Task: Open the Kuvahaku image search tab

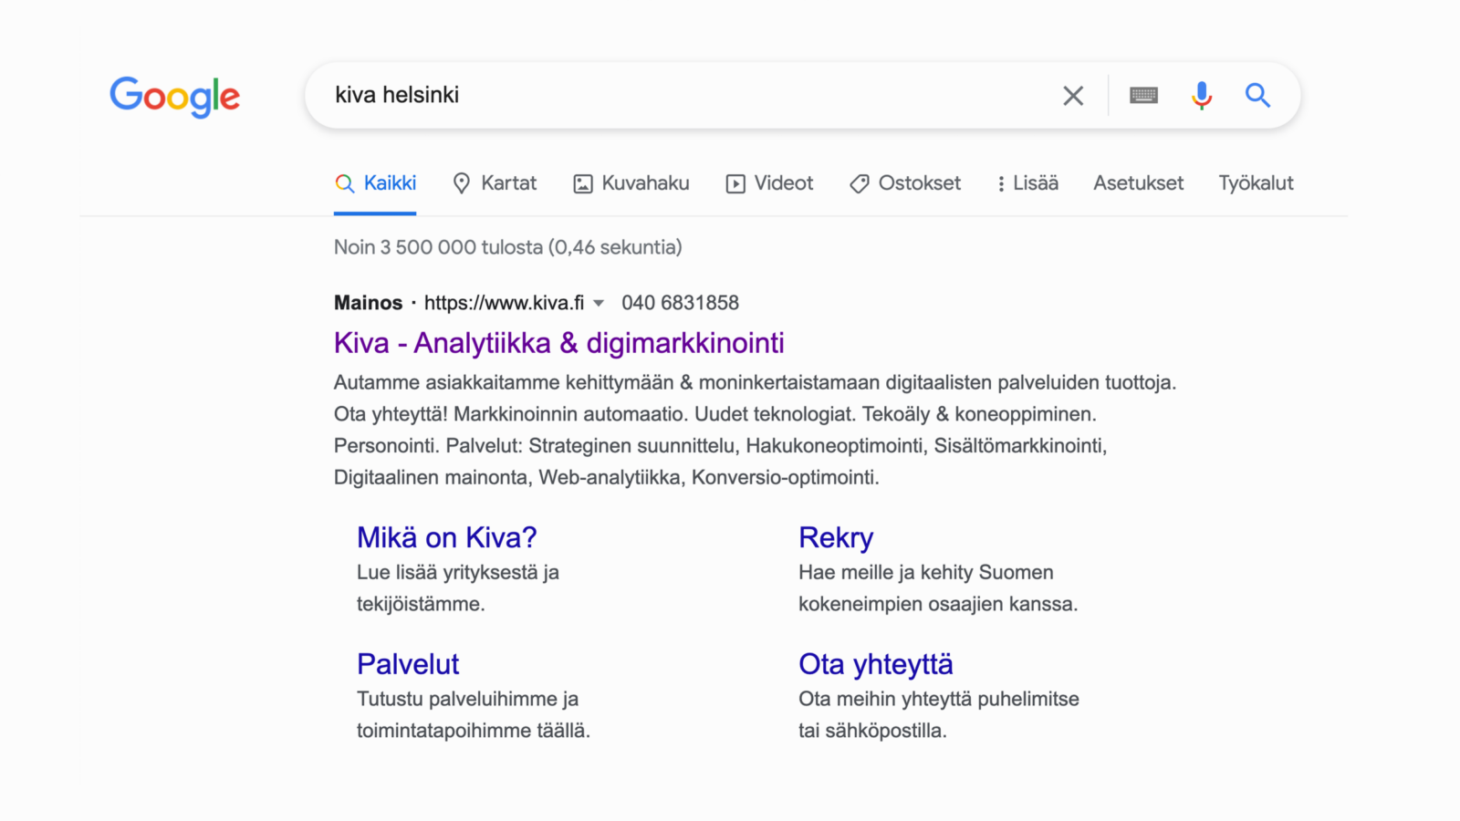Action: 631,183
